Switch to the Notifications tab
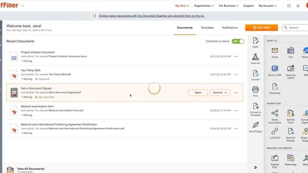Image resolution: width=308 pixels, height=173 pixels. point(230,28)
